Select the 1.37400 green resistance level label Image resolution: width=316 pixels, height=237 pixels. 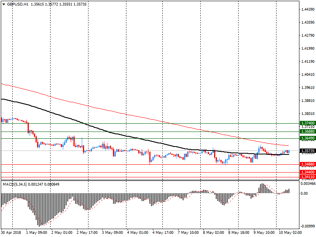point(308,123)
